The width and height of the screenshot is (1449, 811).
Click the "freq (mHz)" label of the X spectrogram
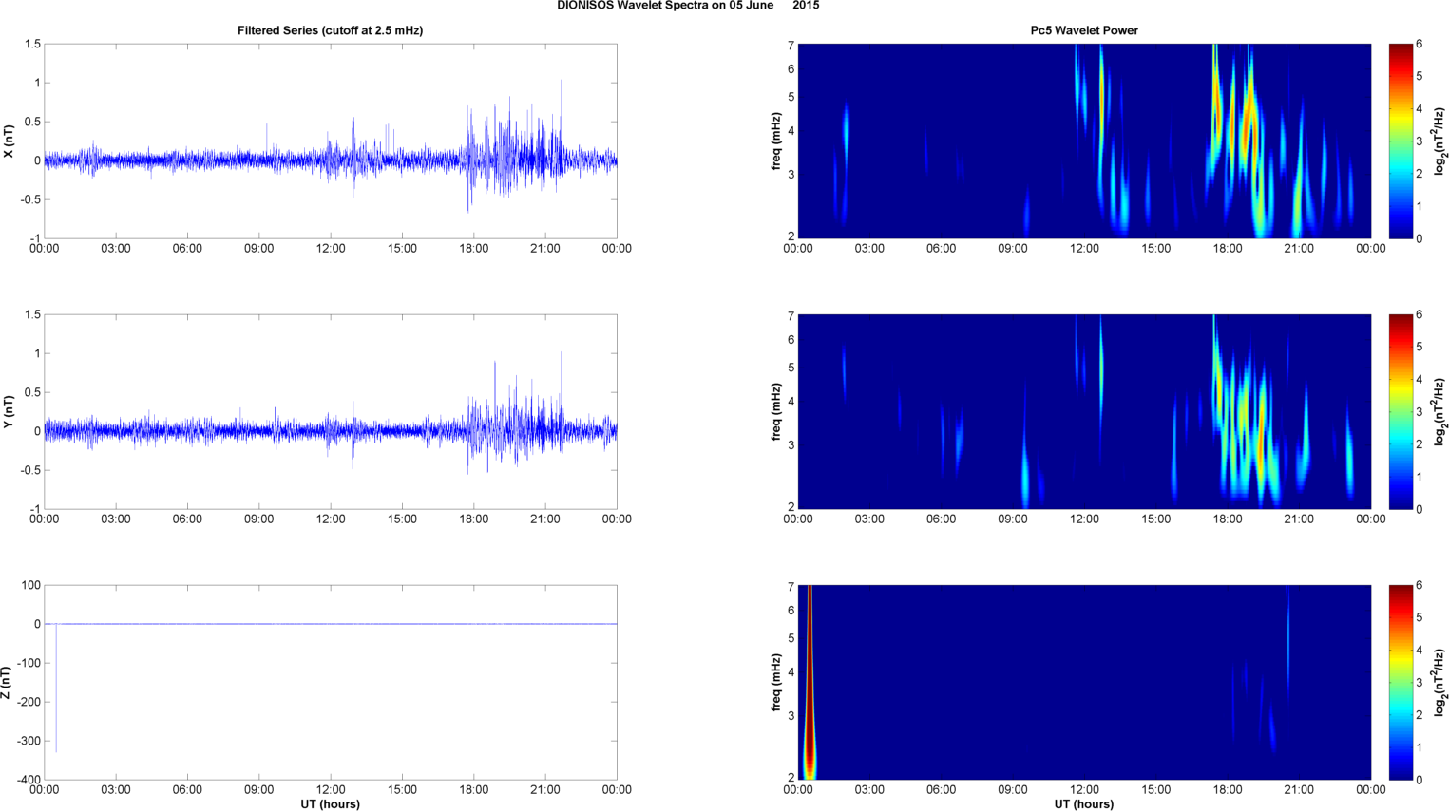pos(776,141)
